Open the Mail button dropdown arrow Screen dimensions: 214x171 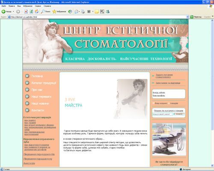[x=79, y=12]
